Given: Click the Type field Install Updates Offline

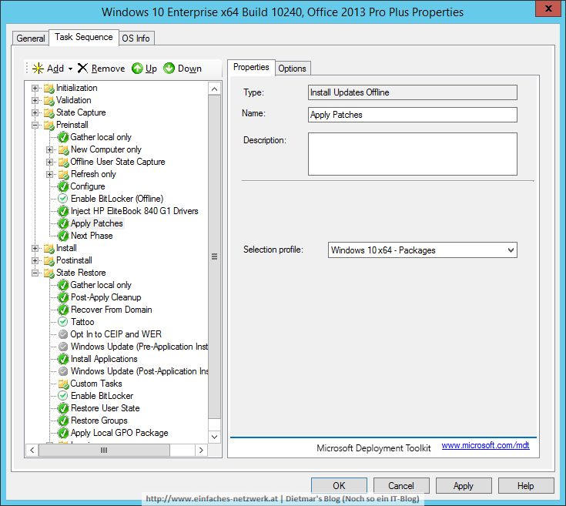Looking at the screenshot, I should 412,92.
